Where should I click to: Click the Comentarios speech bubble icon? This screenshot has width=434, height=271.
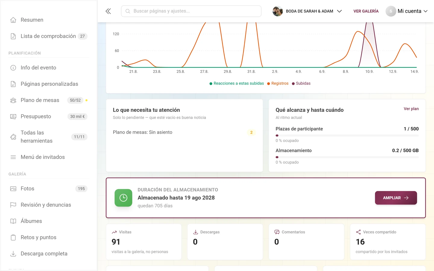point(277,232)
